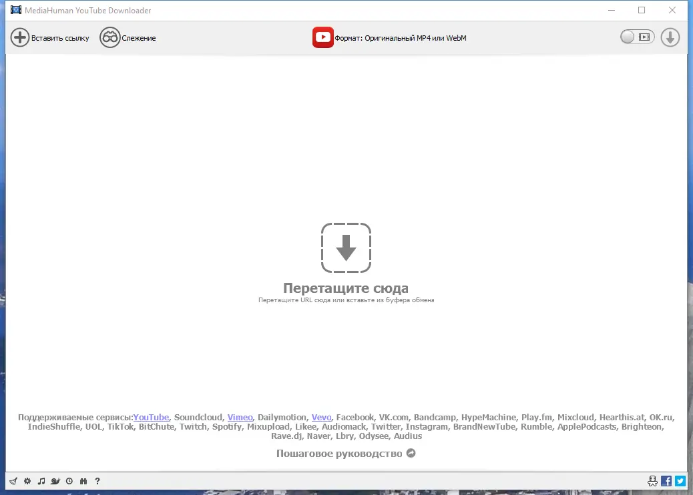Click the Spotify service name
This screenshot has width=693, height=495.
(227, 426)
